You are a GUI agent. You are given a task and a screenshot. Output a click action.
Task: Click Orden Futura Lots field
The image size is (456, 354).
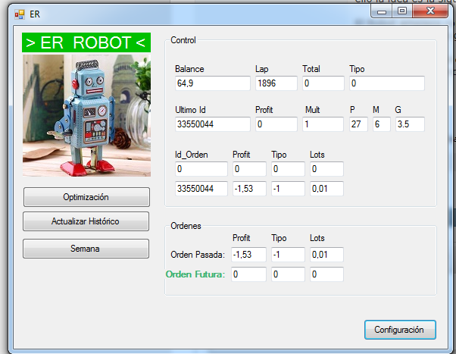point(326,274)
